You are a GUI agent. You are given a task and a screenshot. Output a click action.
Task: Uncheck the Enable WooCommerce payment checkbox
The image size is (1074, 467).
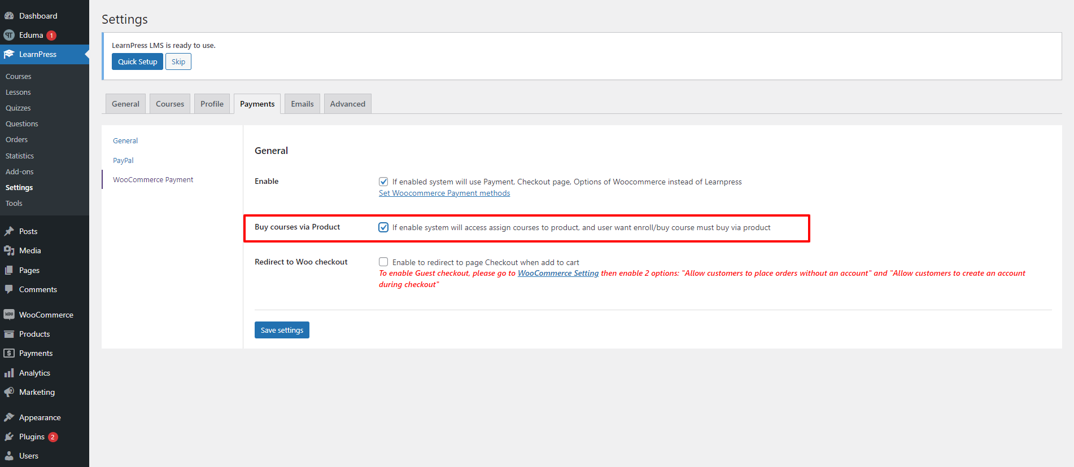pos(383,182)
